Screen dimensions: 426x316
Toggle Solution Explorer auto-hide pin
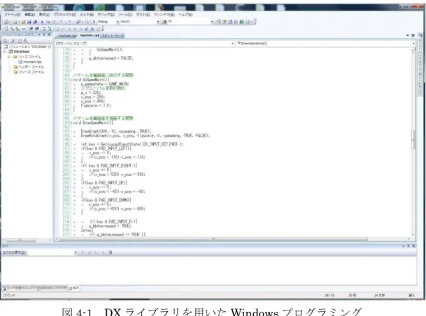point(44,34)
